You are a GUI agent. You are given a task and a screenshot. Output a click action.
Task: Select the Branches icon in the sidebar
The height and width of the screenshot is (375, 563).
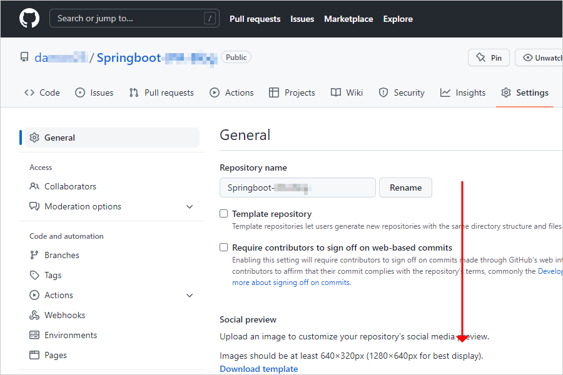36,255
